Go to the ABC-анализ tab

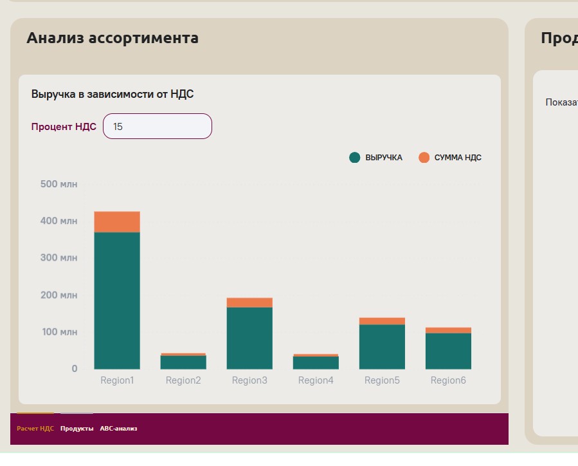(118, 429)
